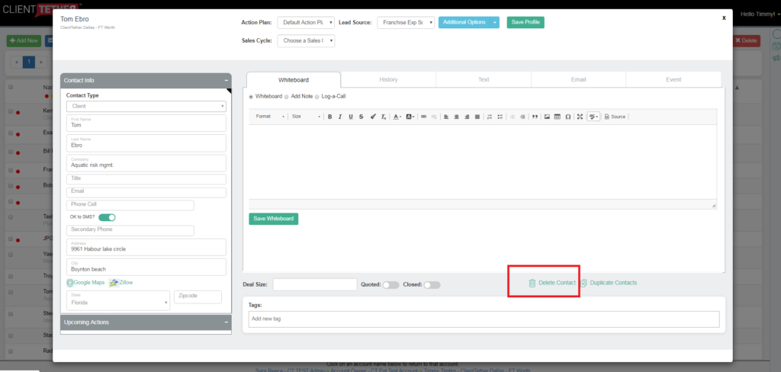Insert a link with the link icon
The width and height of the screenshot is (781, 372).
pyautogui.click(x=424, y=117)
